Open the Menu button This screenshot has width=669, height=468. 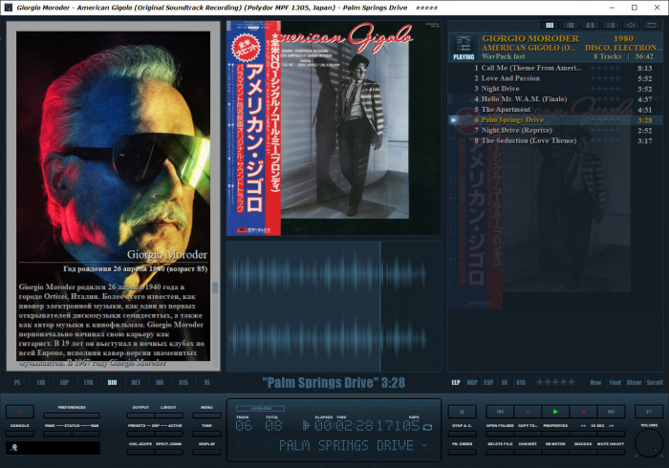coord(206,415)
